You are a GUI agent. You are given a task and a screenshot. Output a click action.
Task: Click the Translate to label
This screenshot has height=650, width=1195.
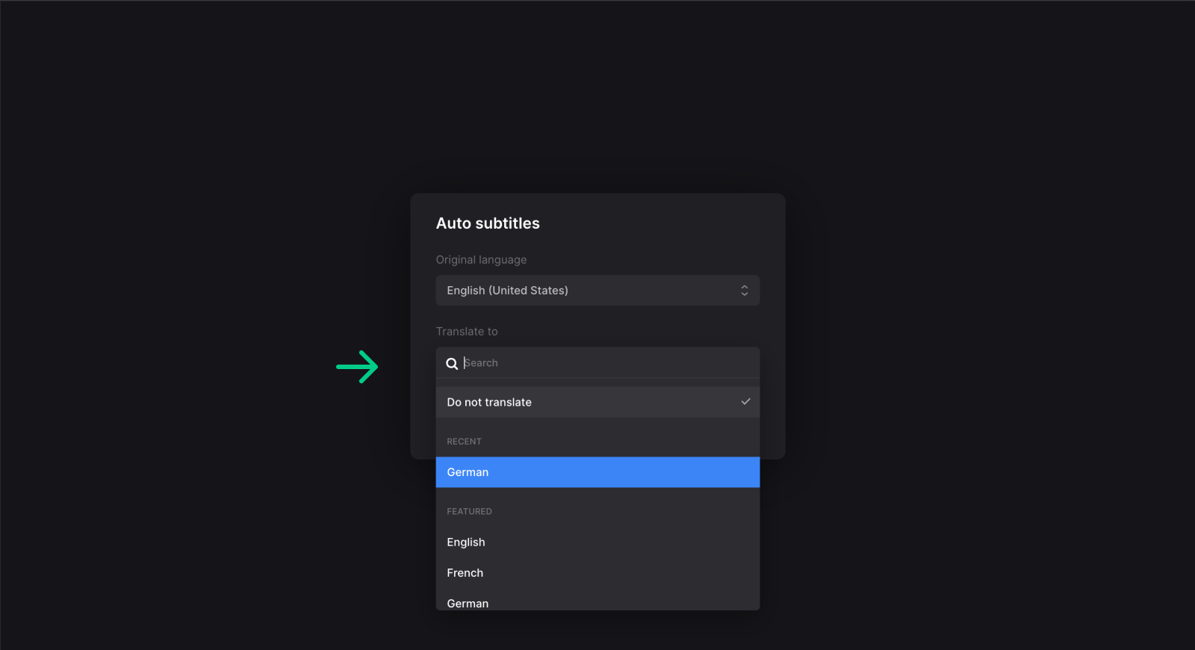[467, 332]
